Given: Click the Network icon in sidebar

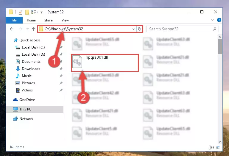Looking at the screenshot, I should click(15, 119).
